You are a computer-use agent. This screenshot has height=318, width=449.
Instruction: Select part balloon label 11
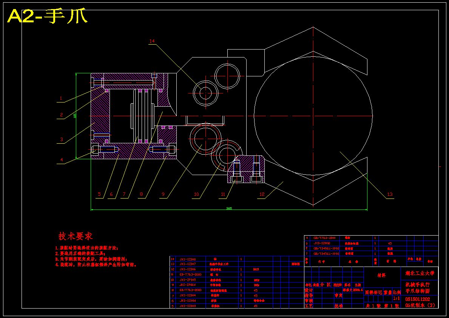tap(223, 194)
